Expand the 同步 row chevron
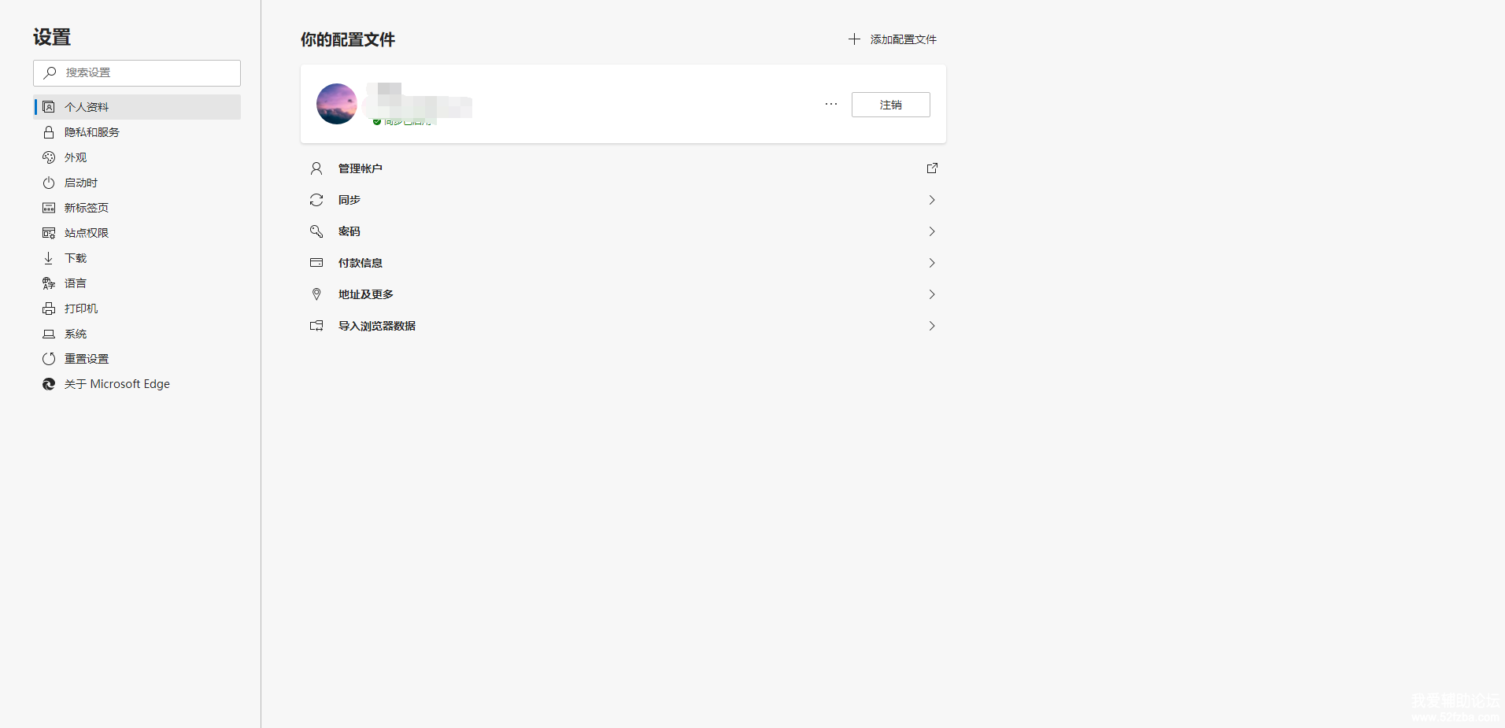1505x728 pixels. pyautogui.click(x=932, y=200)
